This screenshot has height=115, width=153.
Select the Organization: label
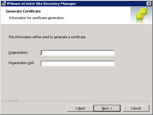(18, 53)
